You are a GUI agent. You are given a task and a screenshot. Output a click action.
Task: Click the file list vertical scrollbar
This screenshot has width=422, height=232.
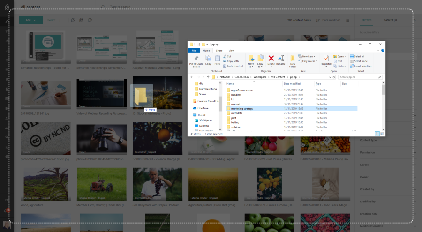(x=383, y=106)
